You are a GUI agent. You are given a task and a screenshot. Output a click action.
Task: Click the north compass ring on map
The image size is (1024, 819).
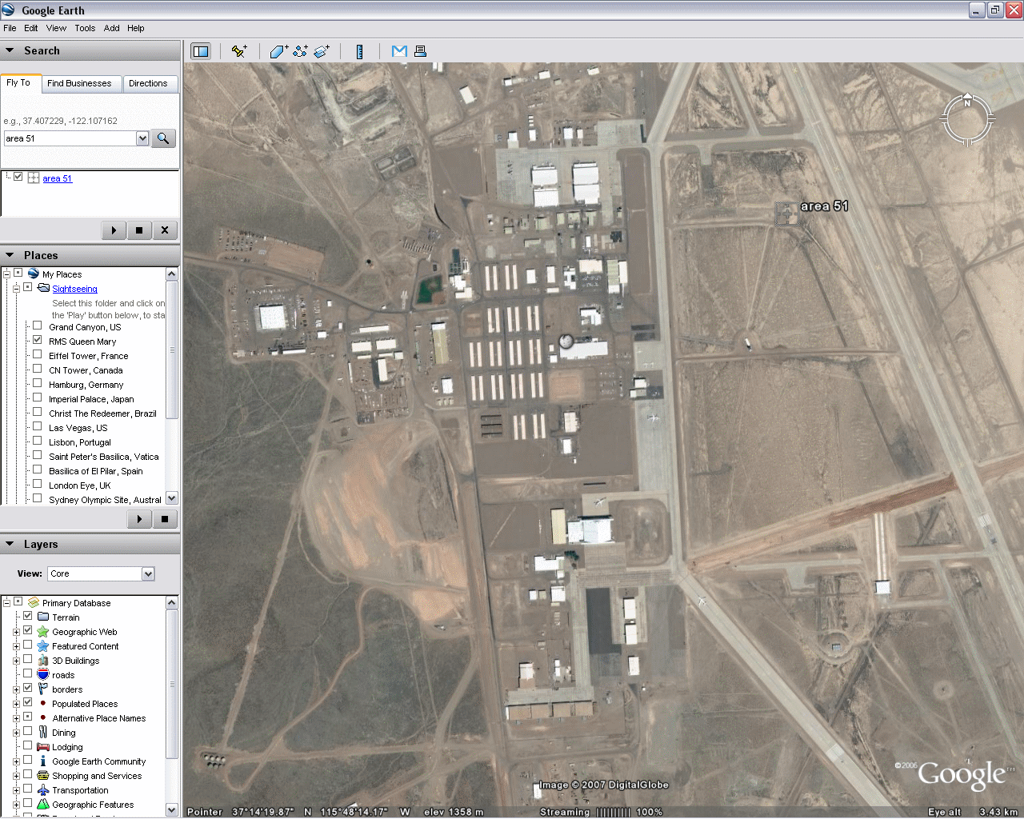coord(967,120)
